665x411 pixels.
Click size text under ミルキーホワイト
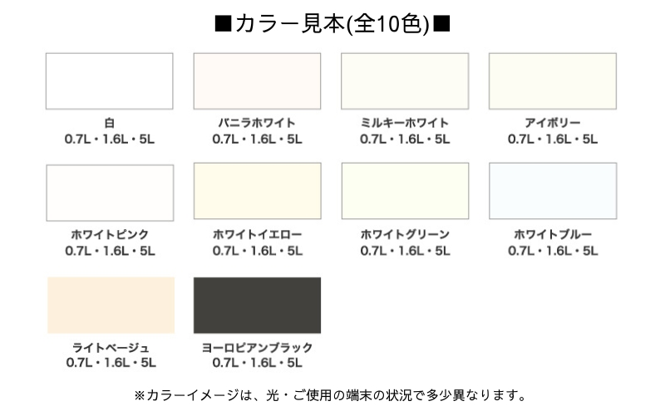point(405,139)
